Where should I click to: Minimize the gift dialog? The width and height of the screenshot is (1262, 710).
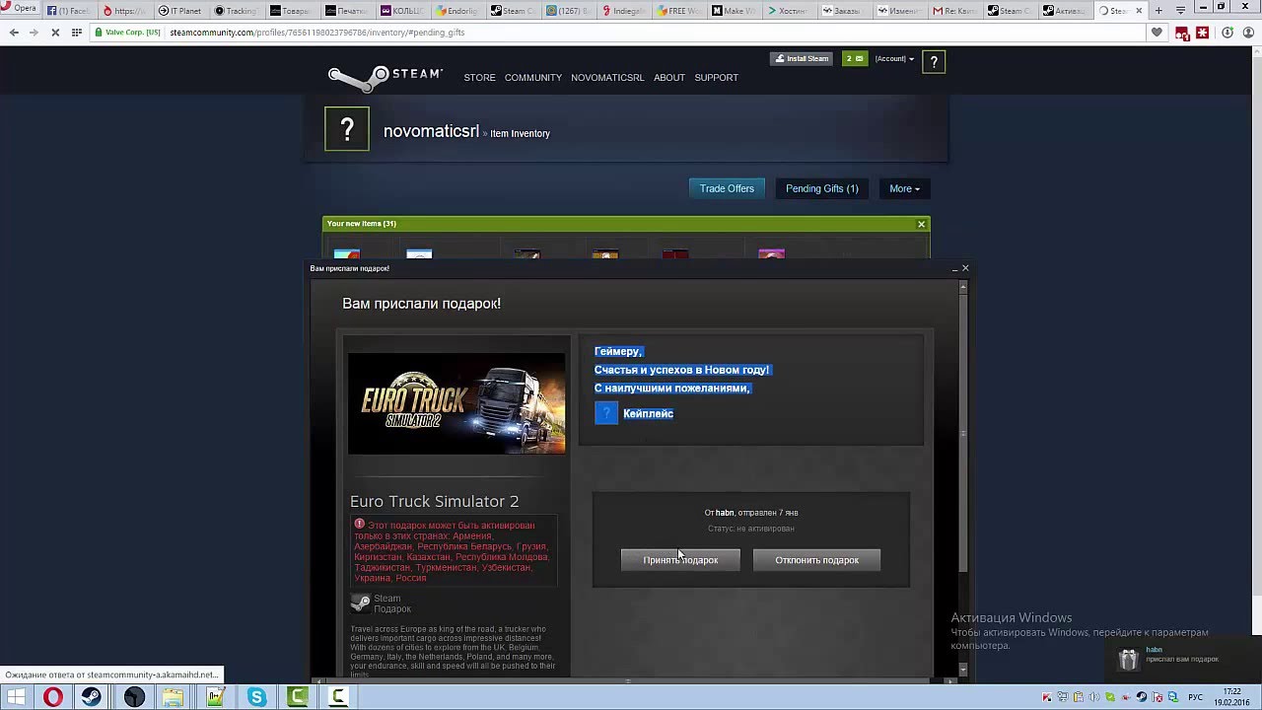coord(954,268)
